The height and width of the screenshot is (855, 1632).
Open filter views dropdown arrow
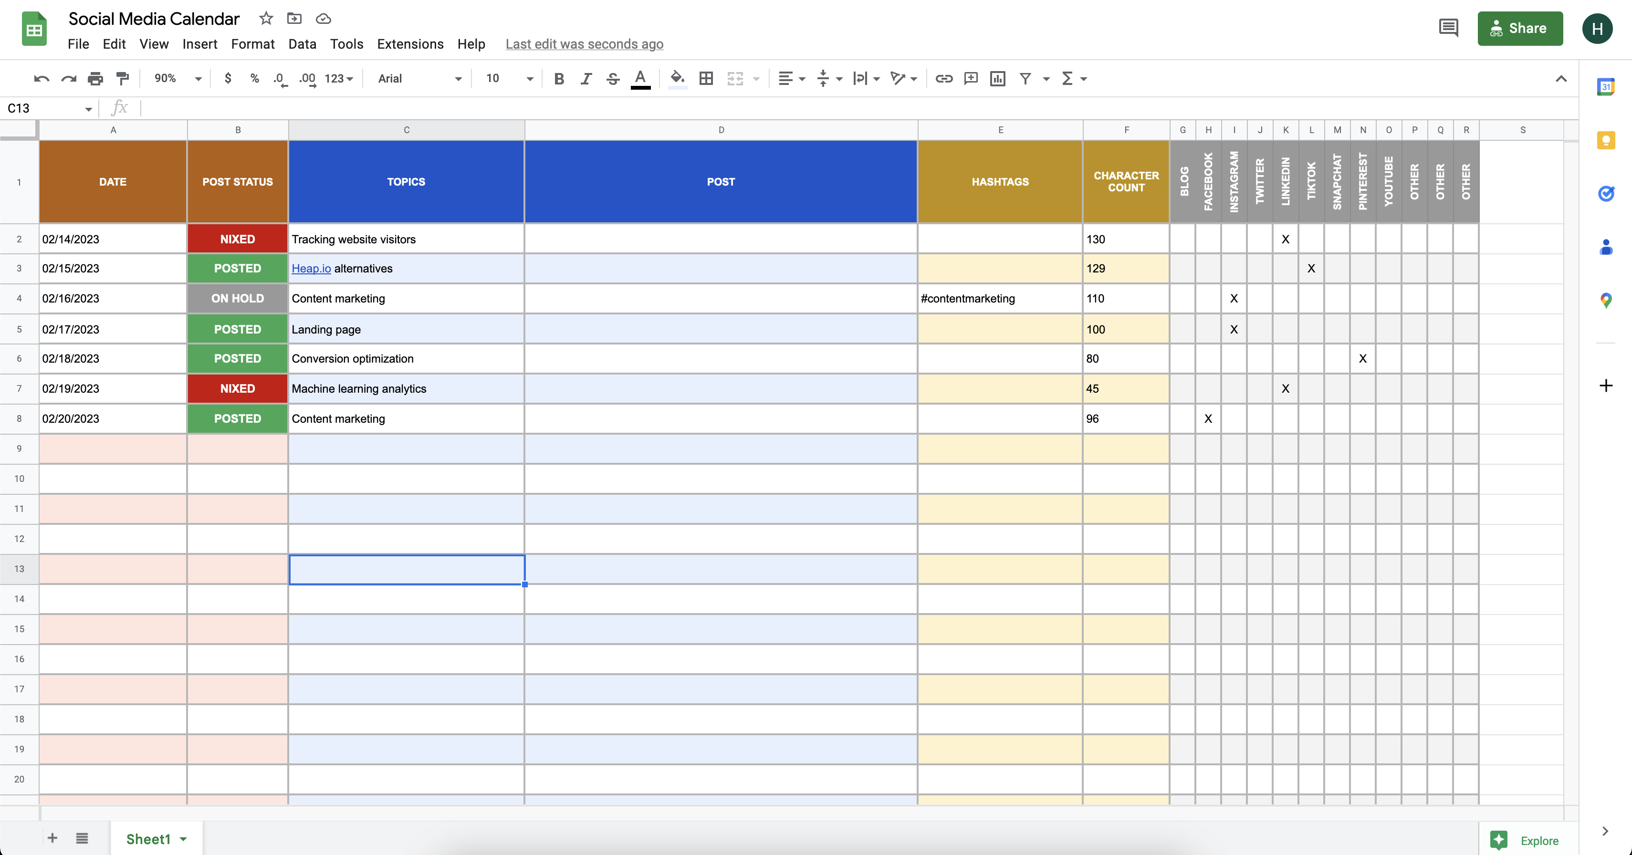click(1046, 79)
